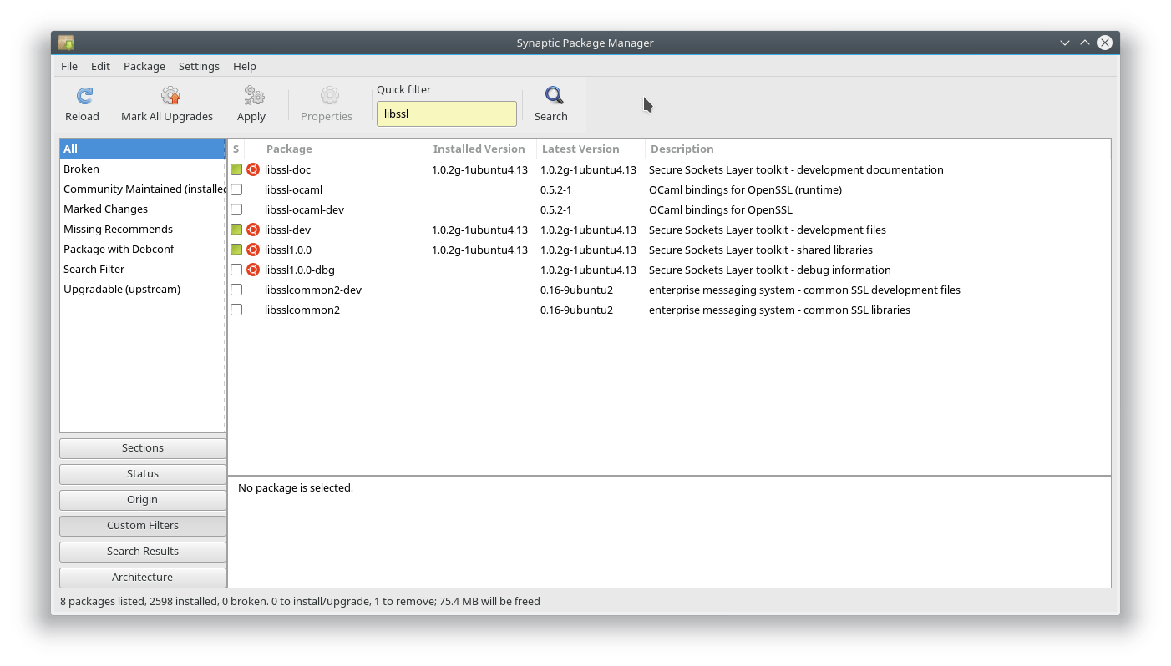Click Ubuntu support icon beside libssl-dev
This screenshot has height=666, width=1171.
pos(253,230)
